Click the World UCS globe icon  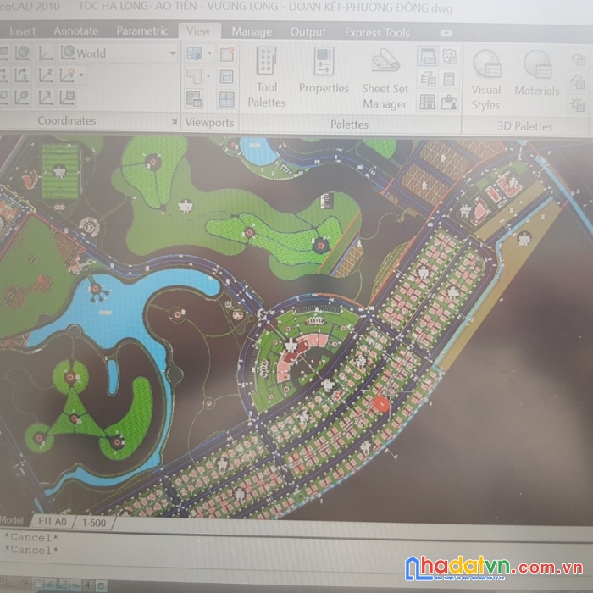click(x=22, y=53)
